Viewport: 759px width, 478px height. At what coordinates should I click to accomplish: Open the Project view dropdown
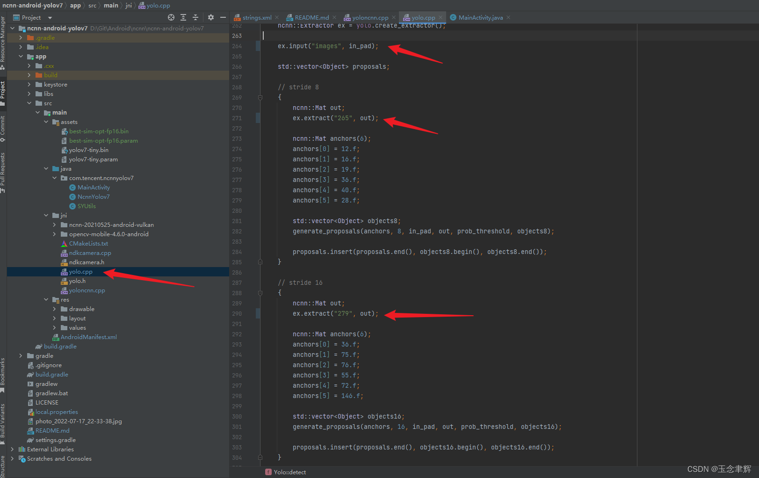click(x=50, y=18)
